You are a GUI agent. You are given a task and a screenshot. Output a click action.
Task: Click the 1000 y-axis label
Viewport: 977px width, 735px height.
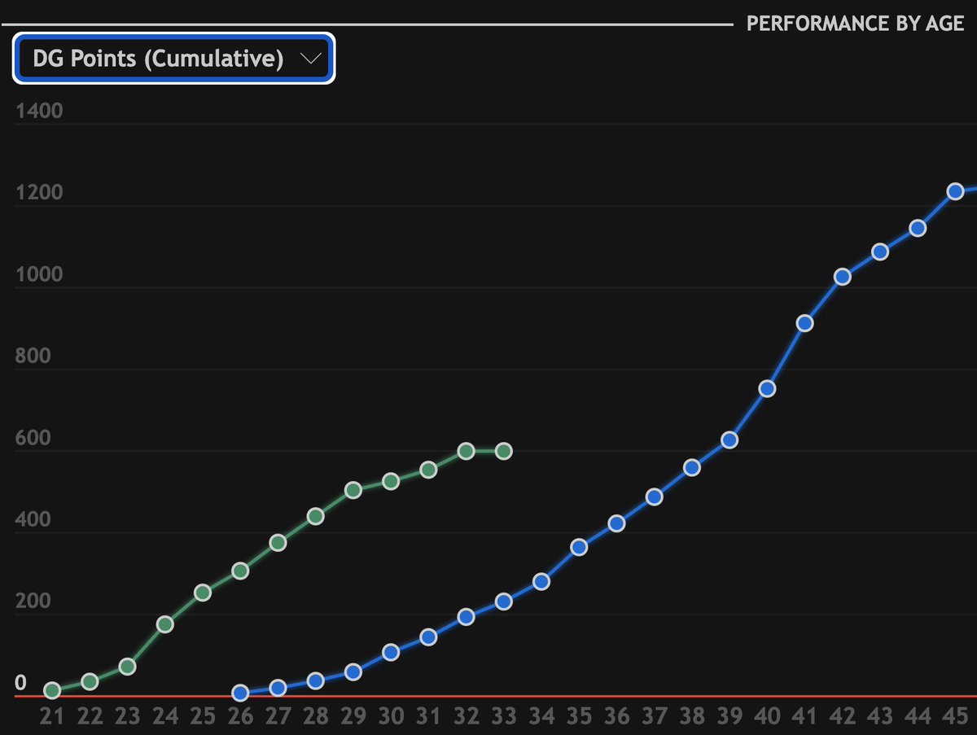point(39,275)
